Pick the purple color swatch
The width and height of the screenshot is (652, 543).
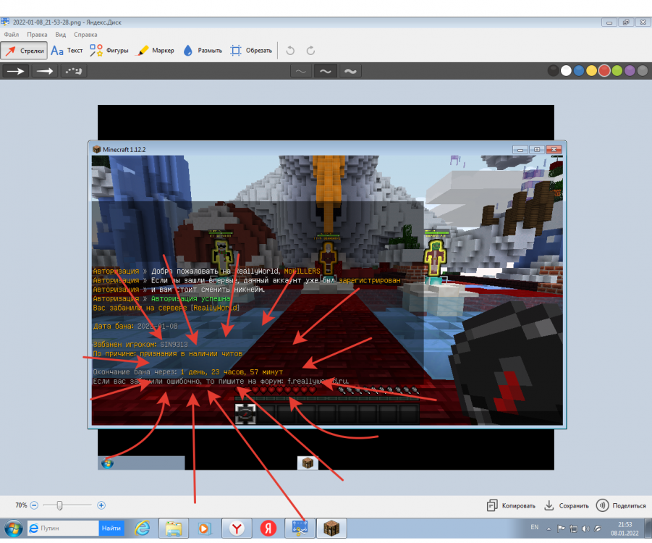pos(630,71)
